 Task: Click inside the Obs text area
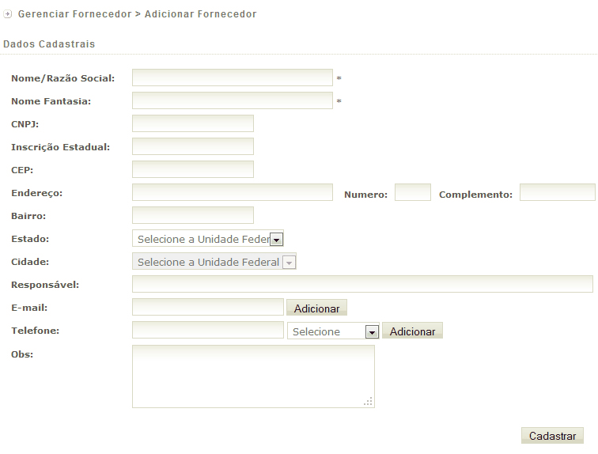coord(253,376)
